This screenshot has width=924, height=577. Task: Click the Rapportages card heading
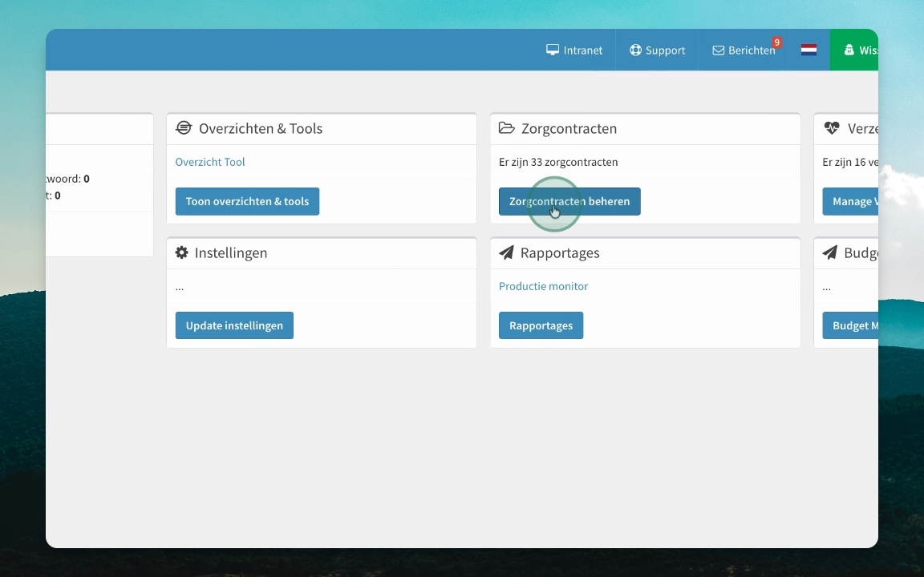pyautogui.click(x=560, y=252)
